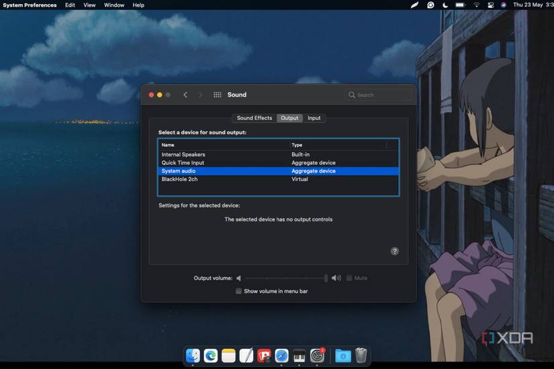
Task: Select Internal Speakers as output device
Action: coord(183,154)
